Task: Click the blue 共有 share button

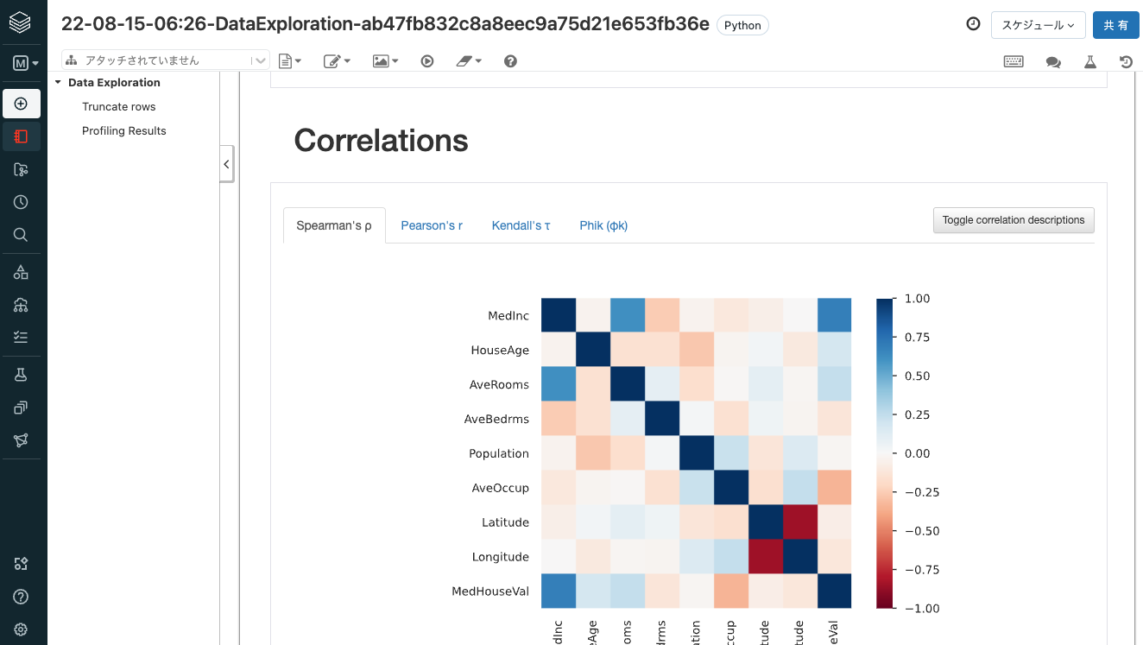Action: click(x=1115, y=25)
